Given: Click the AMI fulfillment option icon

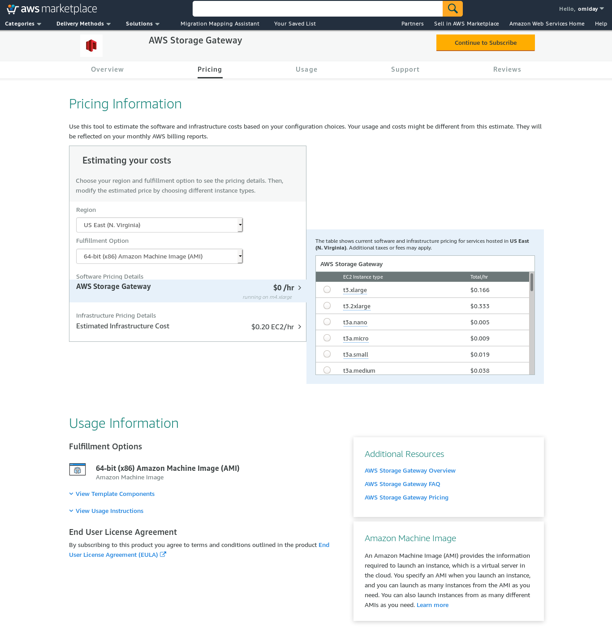Looking at the screenshot, I should [78, 469].
